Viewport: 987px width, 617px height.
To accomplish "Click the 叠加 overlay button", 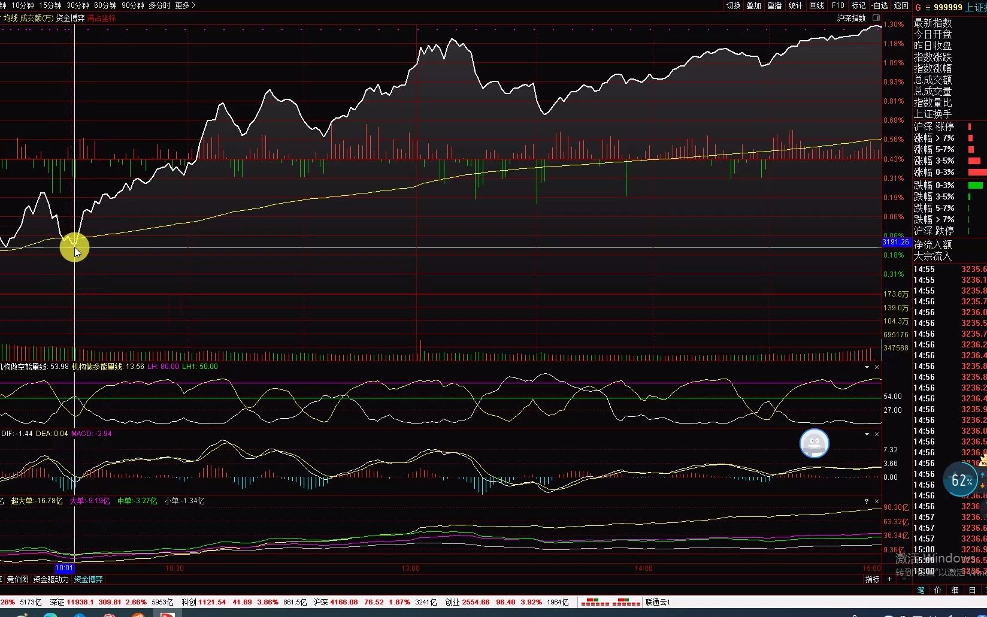I will [x=753, y=5].
